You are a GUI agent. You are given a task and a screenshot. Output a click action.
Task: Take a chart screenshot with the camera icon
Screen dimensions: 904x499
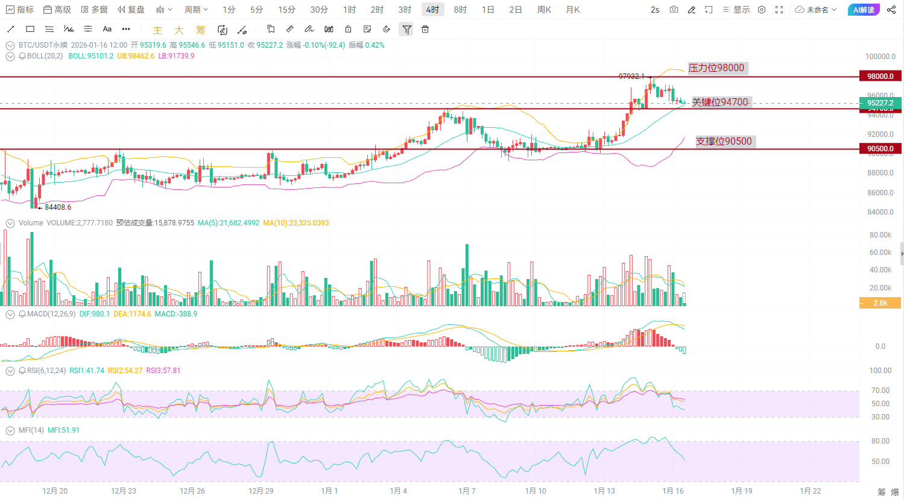coord(674,9)
